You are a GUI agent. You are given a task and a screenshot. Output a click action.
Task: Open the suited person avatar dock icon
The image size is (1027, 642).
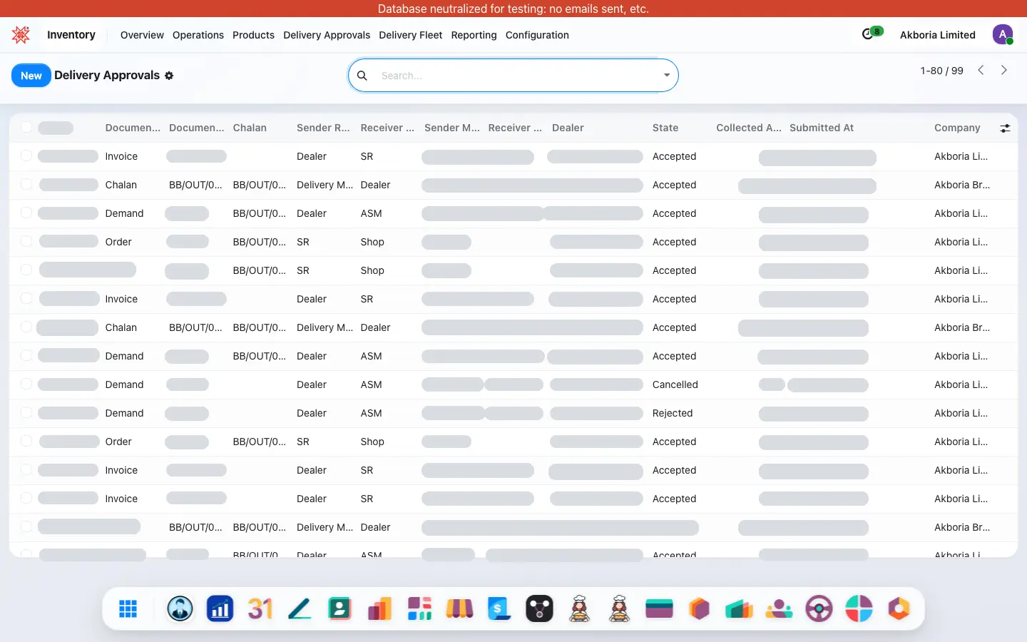(x=180, y=608)
